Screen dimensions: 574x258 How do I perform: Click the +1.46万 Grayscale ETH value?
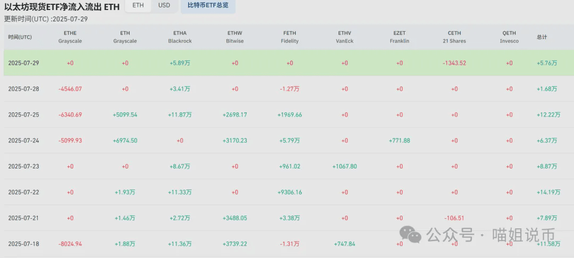click(125, 218)
